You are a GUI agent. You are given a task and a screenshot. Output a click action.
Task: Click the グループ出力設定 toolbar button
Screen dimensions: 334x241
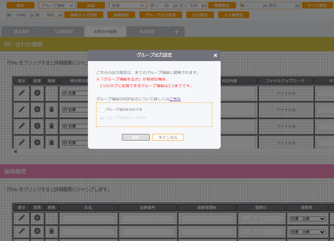(161, 15)
